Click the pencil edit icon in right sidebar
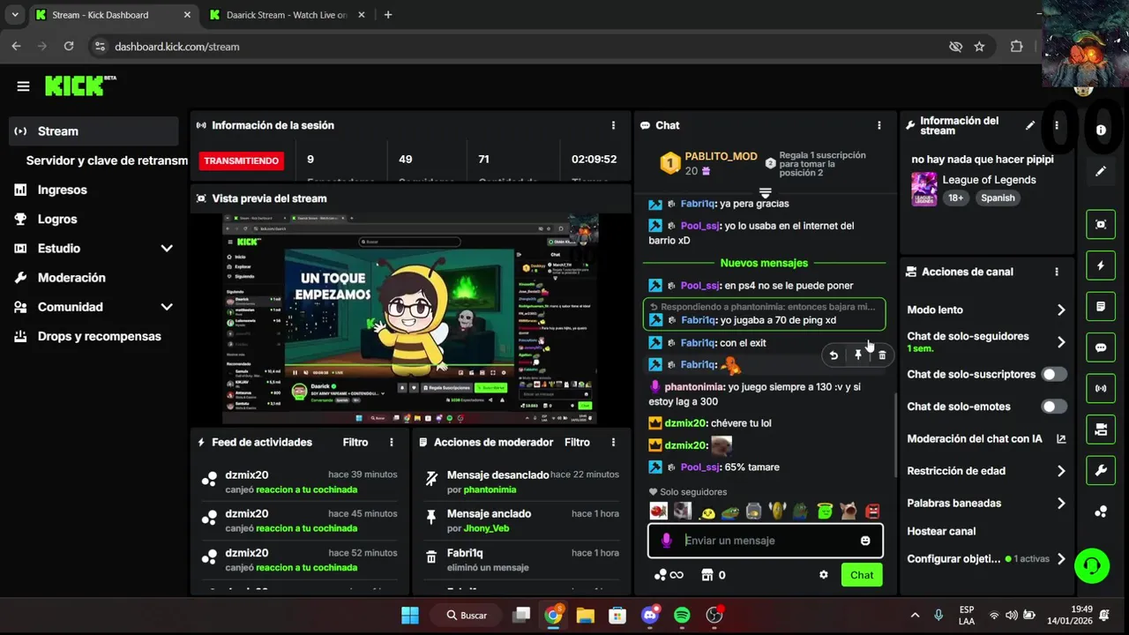The width and height of the screenshot is (1129, 635). (x=1101, y=171)
